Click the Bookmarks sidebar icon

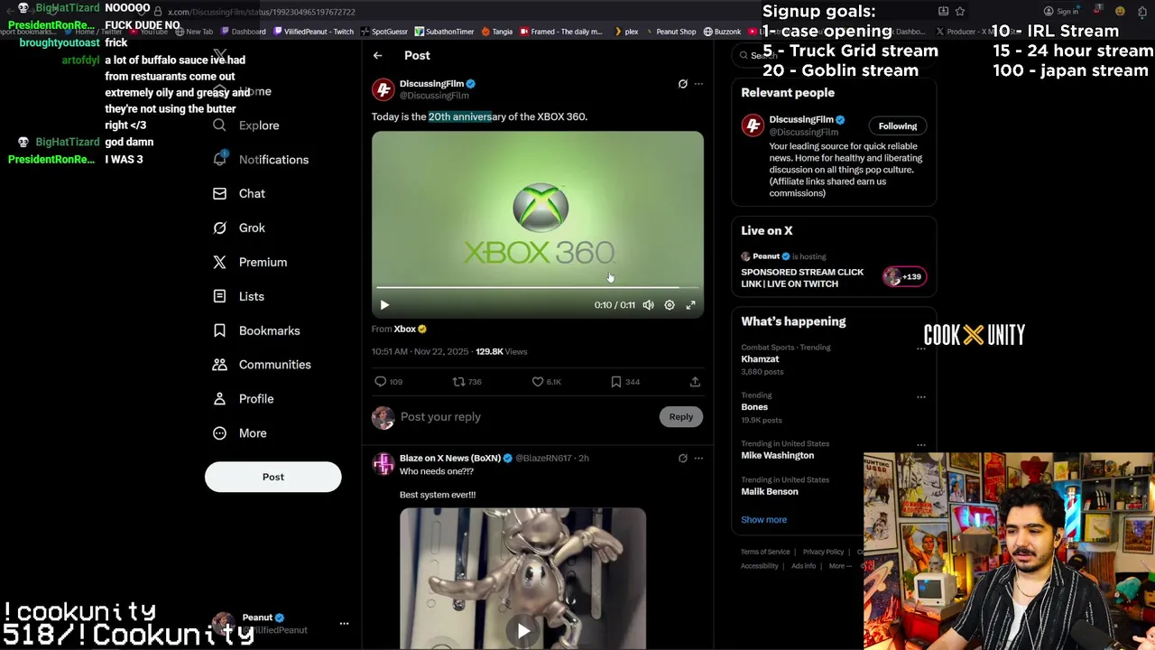point(219,330)
